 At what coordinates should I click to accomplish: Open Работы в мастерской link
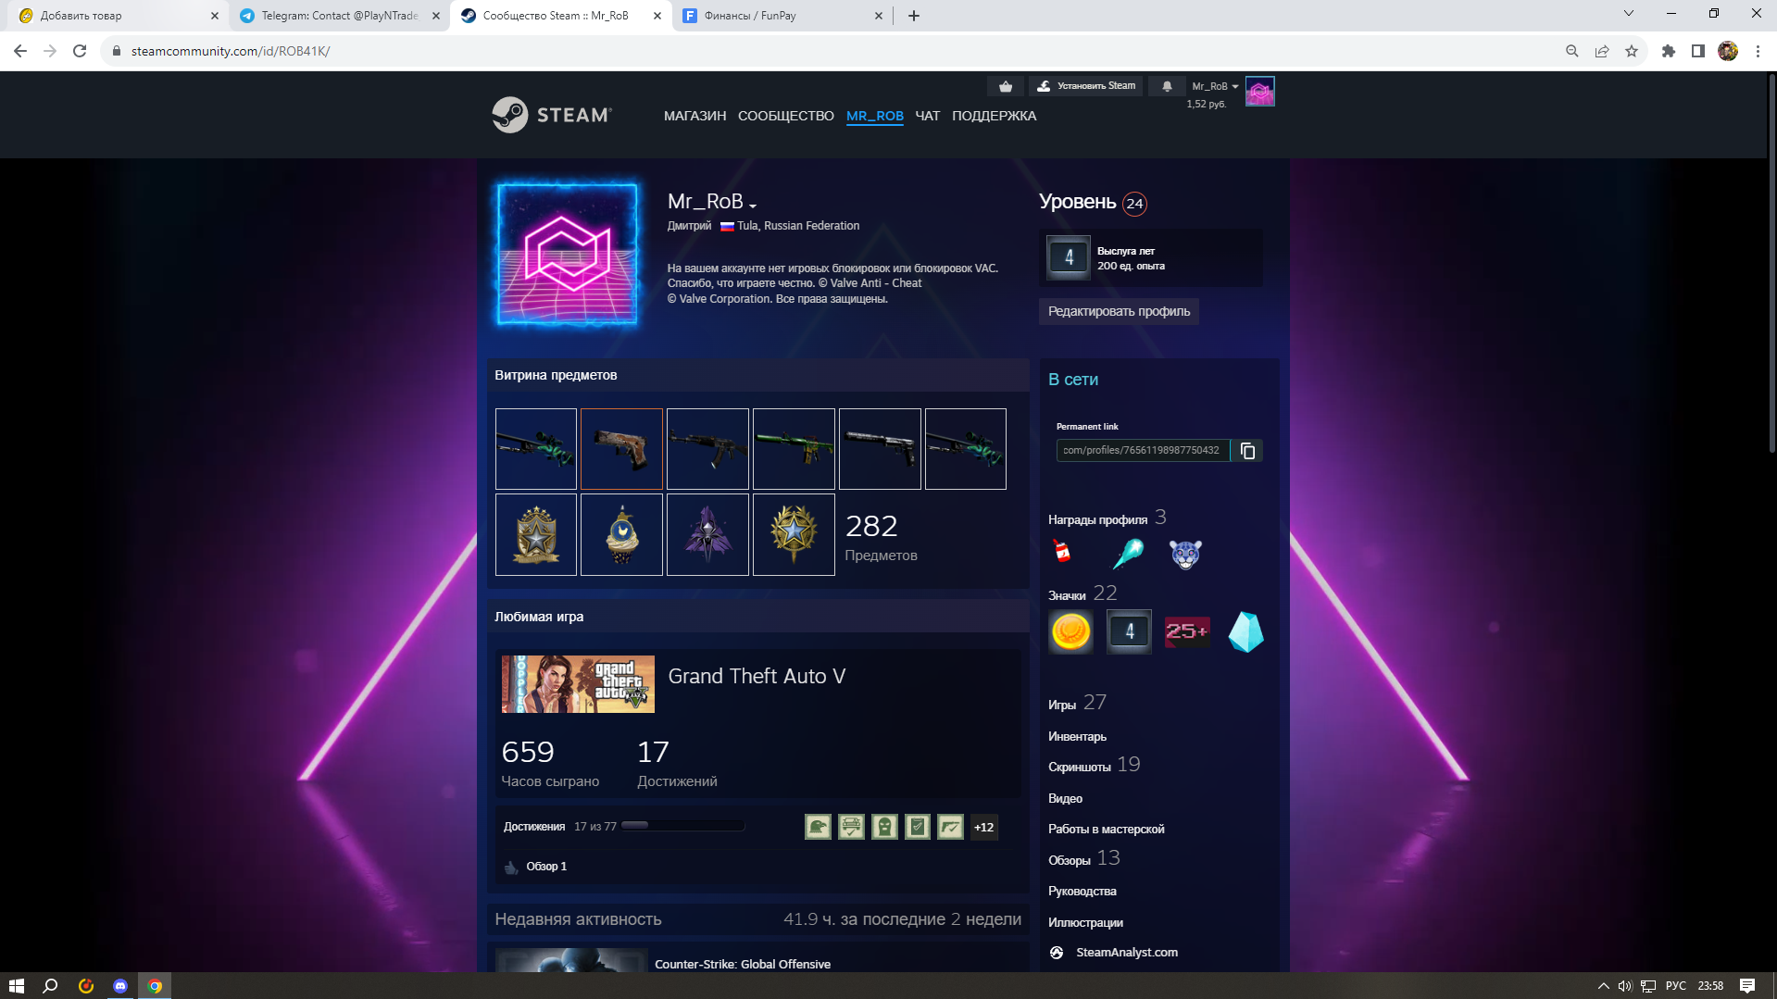pyautogui.click(x=1106, y=830)
